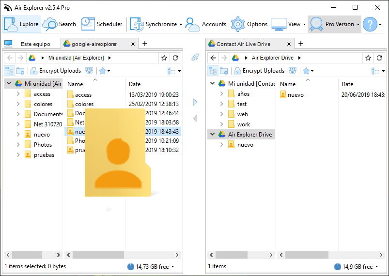
Task: Open left pane favorites star dropdown
Action: tap(105, 71)
